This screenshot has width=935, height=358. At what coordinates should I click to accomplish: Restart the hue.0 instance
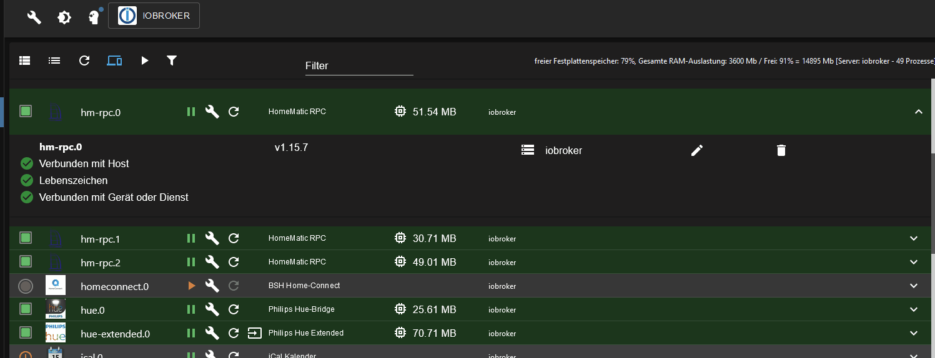(x=234, y=309)
